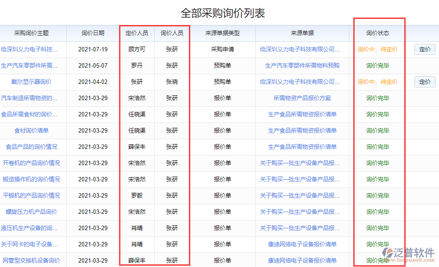Click 定价 button for 戴尔显示器询价 row

(x=424, y=82)
